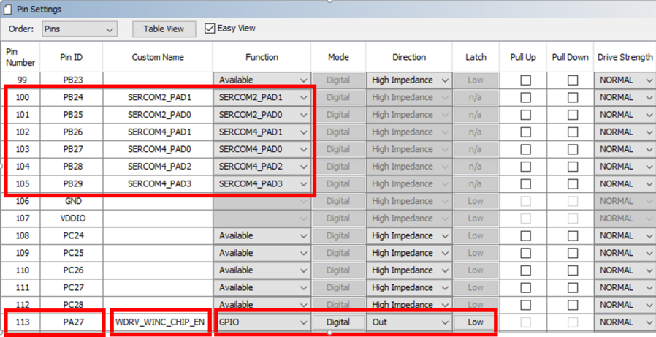Enable Pull Up for pin PB23

525,80
